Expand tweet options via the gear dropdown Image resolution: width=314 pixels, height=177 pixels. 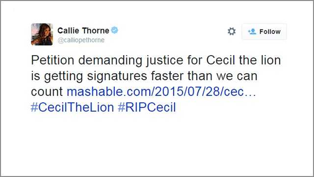232,31
